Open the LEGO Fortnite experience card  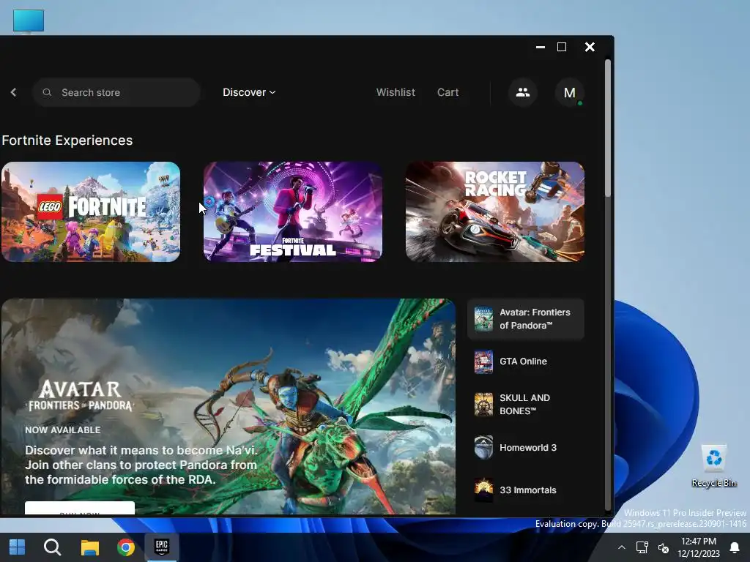[x=91, y=211]
